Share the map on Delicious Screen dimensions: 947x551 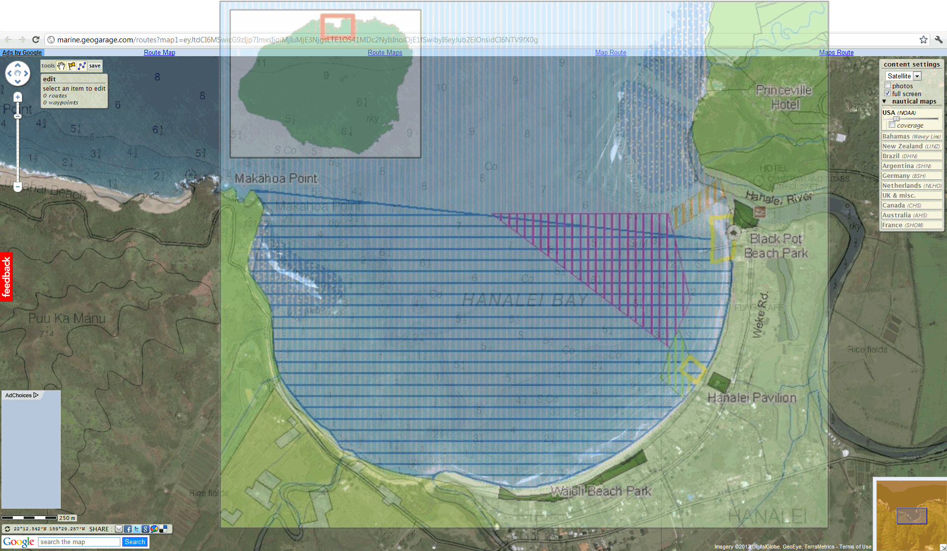163,529
